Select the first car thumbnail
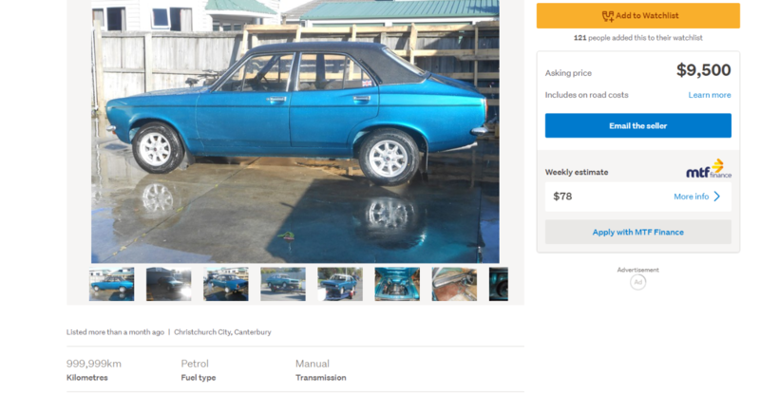Image resolution: width=760 pixels, height=394 pixels. tap(111, 284)
